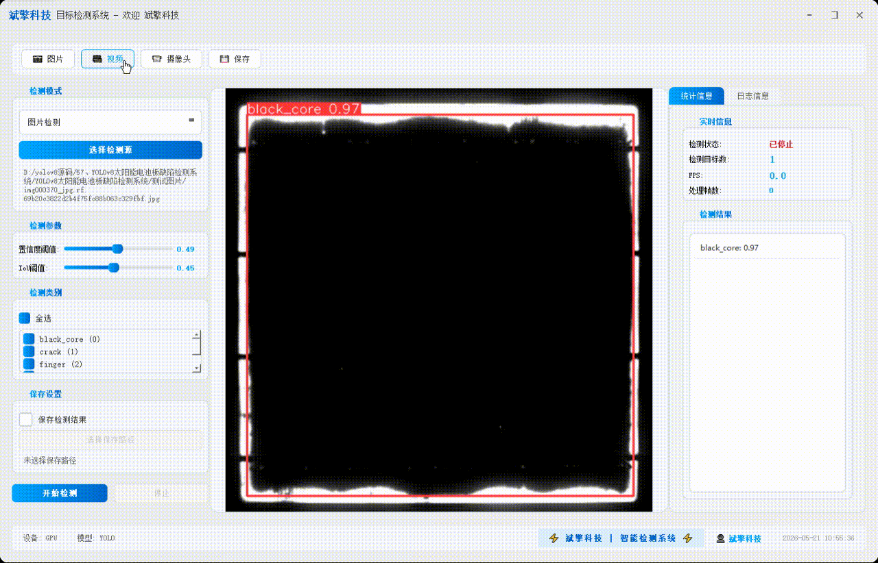
Task: Toggle the finger (2) class checkbox
Action: 29,364
